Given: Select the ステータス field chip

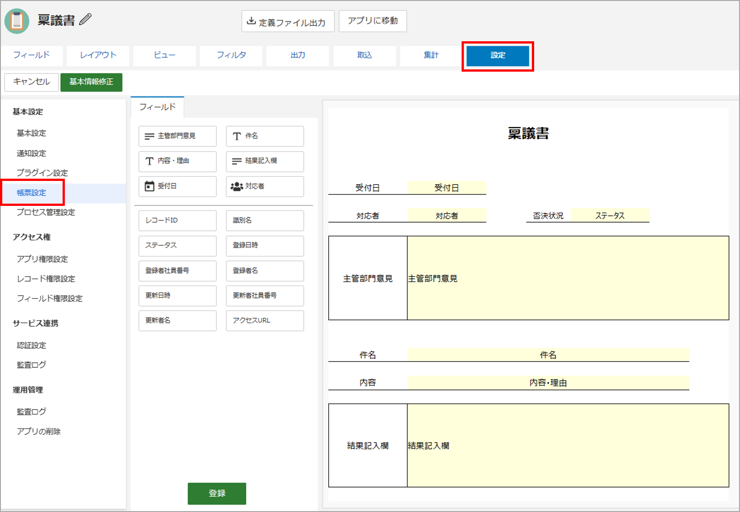Looking at the screenshot, I should [x=177, y=245].
